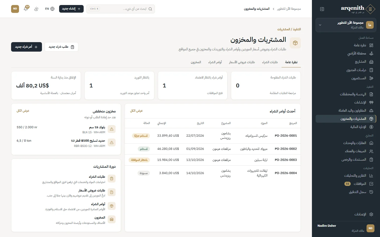Open the إنشاء جديد create menu
The width and height of the screenshot is (380, 237).
tap(71, 9)
